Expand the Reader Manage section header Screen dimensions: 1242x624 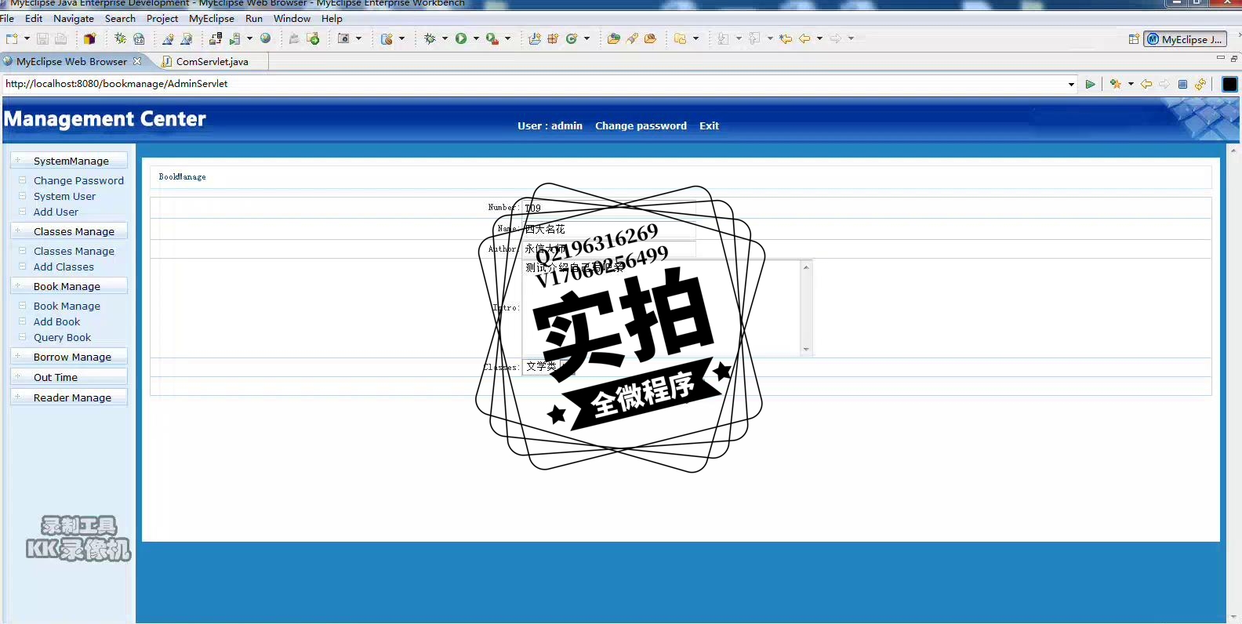69,397
